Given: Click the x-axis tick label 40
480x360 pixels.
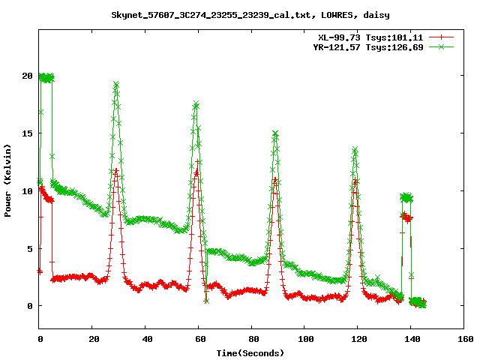Looking at the screenshot, I should coord(145,340).
